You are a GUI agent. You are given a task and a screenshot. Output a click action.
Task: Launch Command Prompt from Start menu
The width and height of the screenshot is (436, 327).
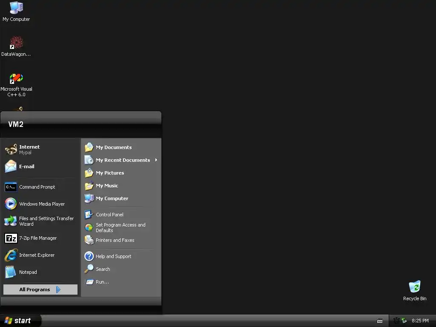pyautogui.click(x=11, y=187)
